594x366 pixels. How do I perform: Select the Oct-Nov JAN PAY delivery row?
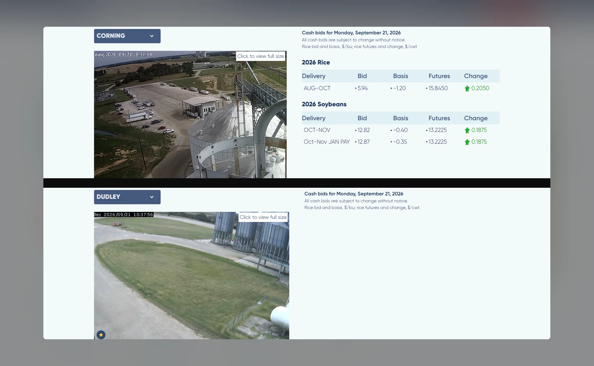click(401, 142)
